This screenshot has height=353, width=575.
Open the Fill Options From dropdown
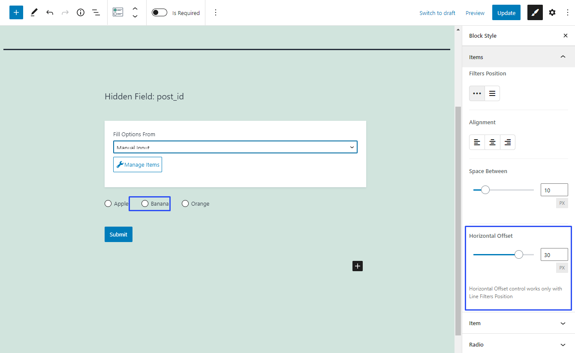click(235, 147)
